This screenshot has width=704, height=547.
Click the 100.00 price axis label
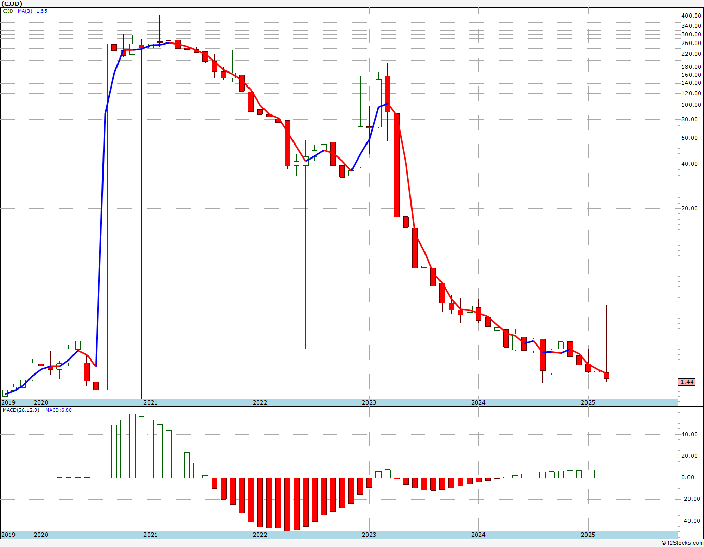click(691, 105)
